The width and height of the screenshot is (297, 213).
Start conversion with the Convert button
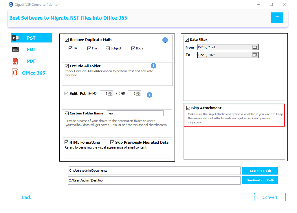click(270, 197)
